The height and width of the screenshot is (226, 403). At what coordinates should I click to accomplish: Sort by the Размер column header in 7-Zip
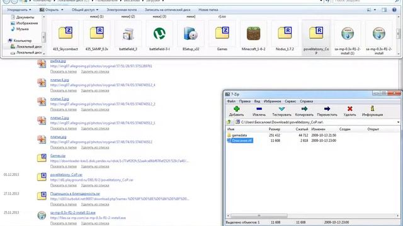tap(274, 129)
